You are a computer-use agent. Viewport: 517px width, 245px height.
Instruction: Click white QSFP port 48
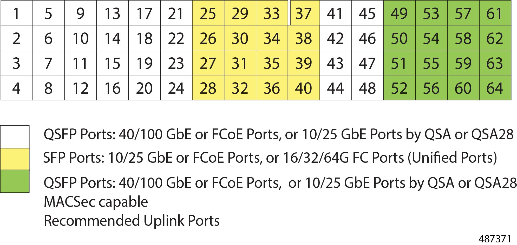click(368, 88)
